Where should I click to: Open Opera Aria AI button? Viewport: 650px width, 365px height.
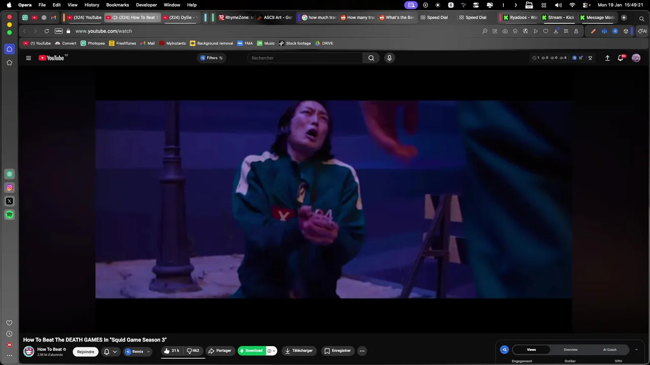[642, 31]
